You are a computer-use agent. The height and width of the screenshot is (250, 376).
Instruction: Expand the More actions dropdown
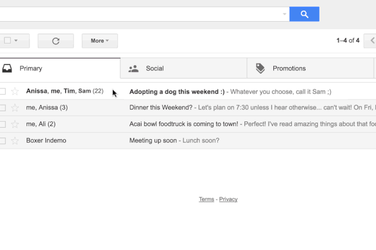(x=100, y=41)
